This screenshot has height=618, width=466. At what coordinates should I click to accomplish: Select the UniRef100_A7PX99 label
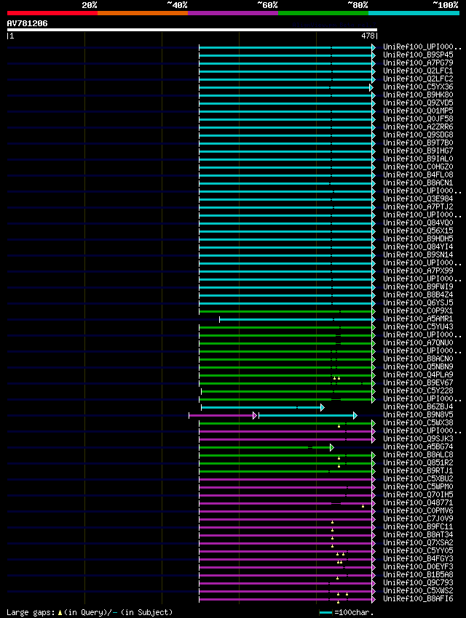(x=418, y=270)
